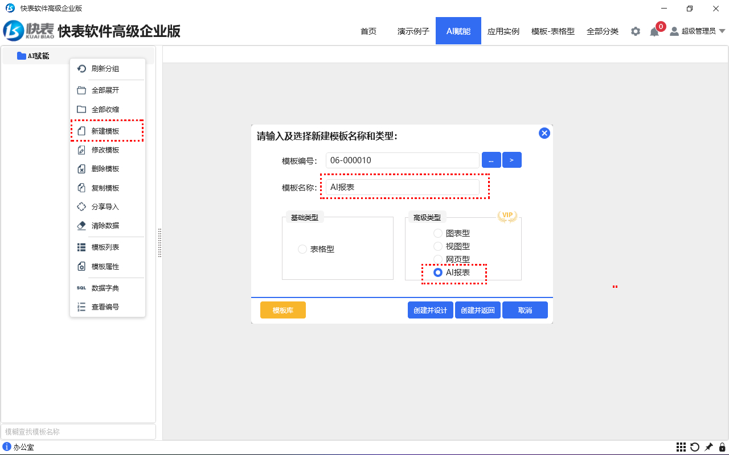This screenshot has height=455, width=729.
Task: Click the 取消 button
Action: [x=525, y=311]
